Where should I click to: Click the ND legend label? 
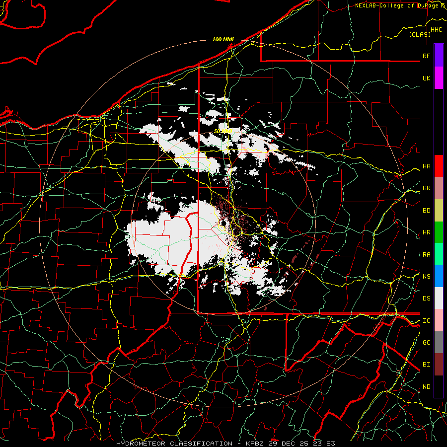tap(426, 386)
